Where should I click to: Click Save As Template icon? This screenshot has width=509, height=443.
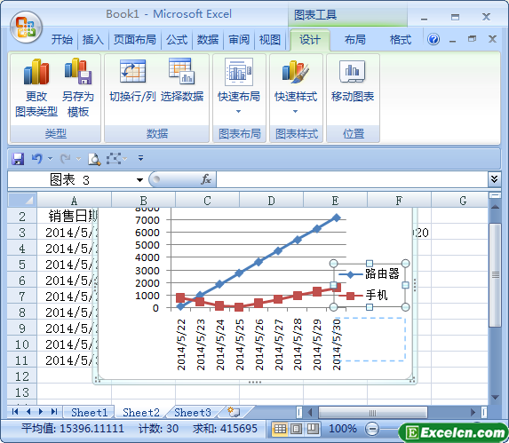(78, 88)
